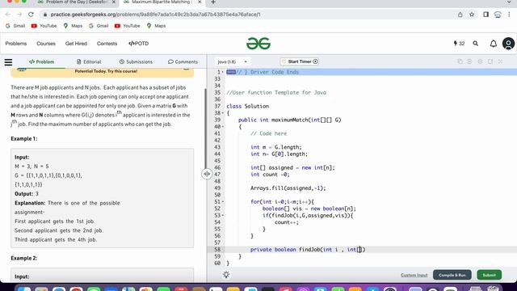This screenshot has width=517, height=291.
Task: Open the search icon in header
Action: [476, 44]
